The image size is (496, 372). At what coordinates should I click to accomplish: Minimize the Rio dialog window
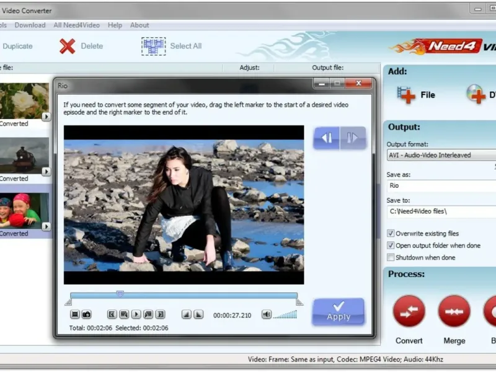(x=322, y=84)
